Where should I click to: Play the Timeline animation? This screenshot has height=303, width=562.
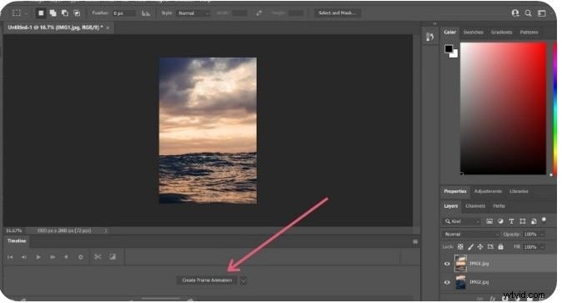coord(38,257)
